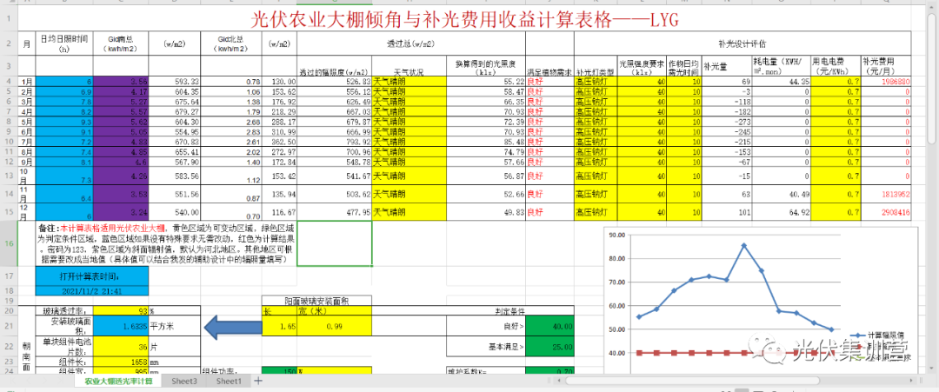Viewport: 939px width, 392px height.
Task: Select purple cell 3.56 in January row
Action: [120, 82]
